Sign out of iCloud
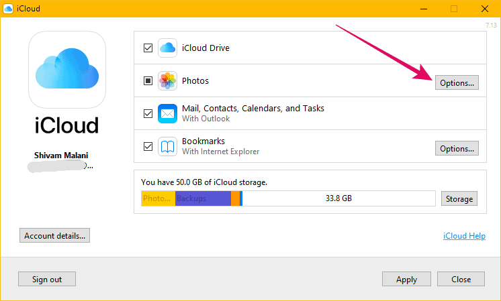Screen dimensions: 501x301 click(x=47, y=279)
